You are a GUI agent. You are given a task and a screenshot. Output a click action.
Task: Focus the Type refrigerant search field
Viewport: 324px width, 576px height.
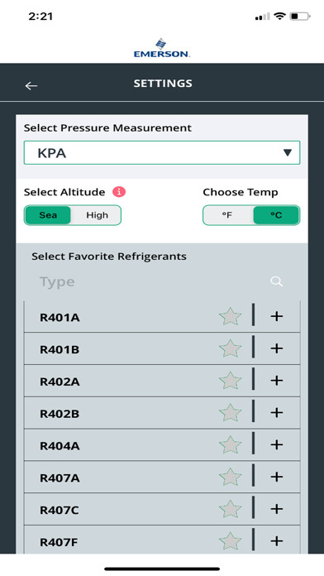[x=150, y=281]
